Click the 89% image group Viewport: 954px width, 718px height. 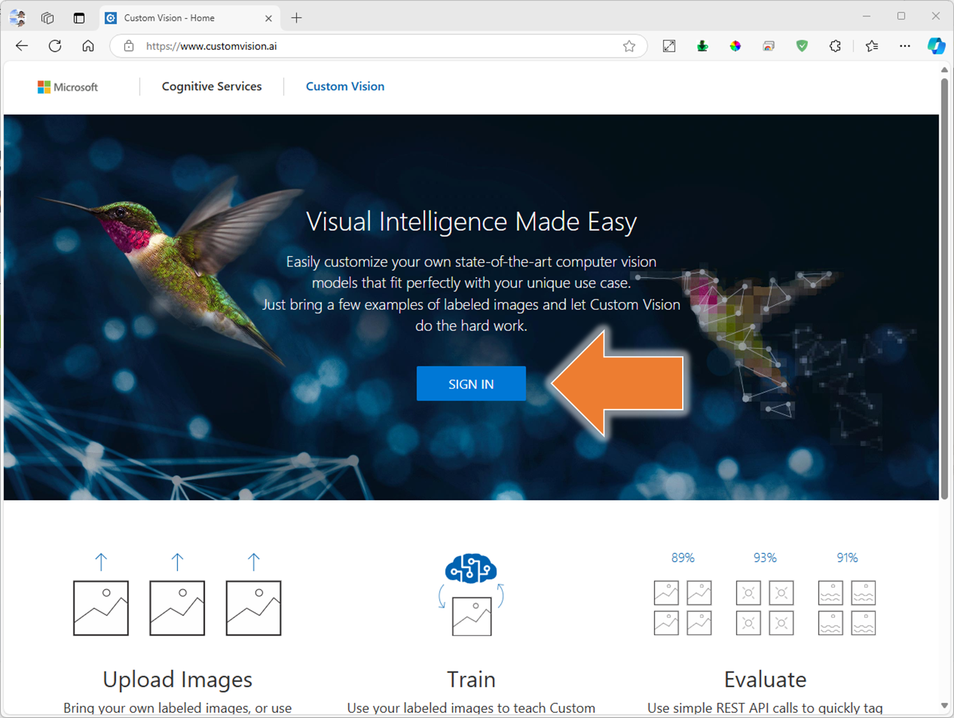[683, 608]
